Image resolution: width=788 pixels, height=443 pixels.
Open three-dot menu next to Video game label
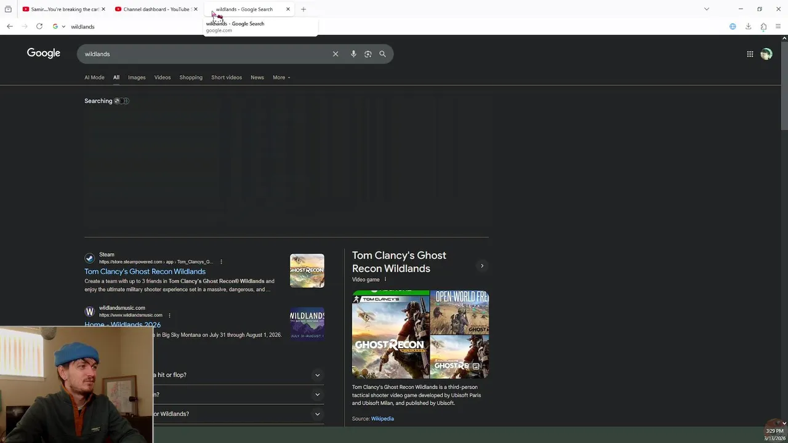[385, 279]
